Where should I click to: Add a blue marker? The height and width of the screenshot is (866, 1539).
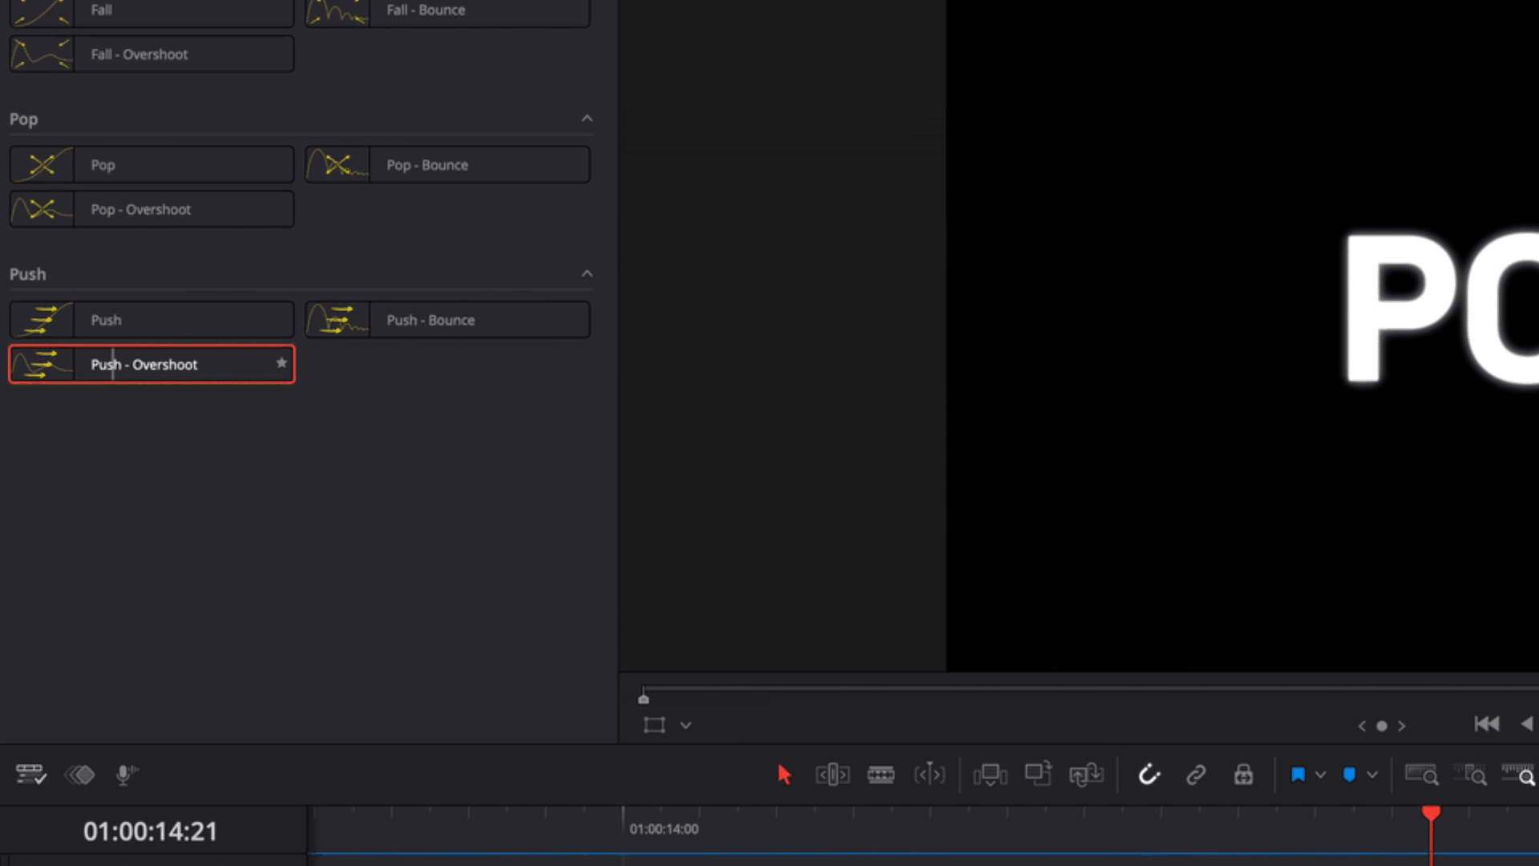[1349, 775]
